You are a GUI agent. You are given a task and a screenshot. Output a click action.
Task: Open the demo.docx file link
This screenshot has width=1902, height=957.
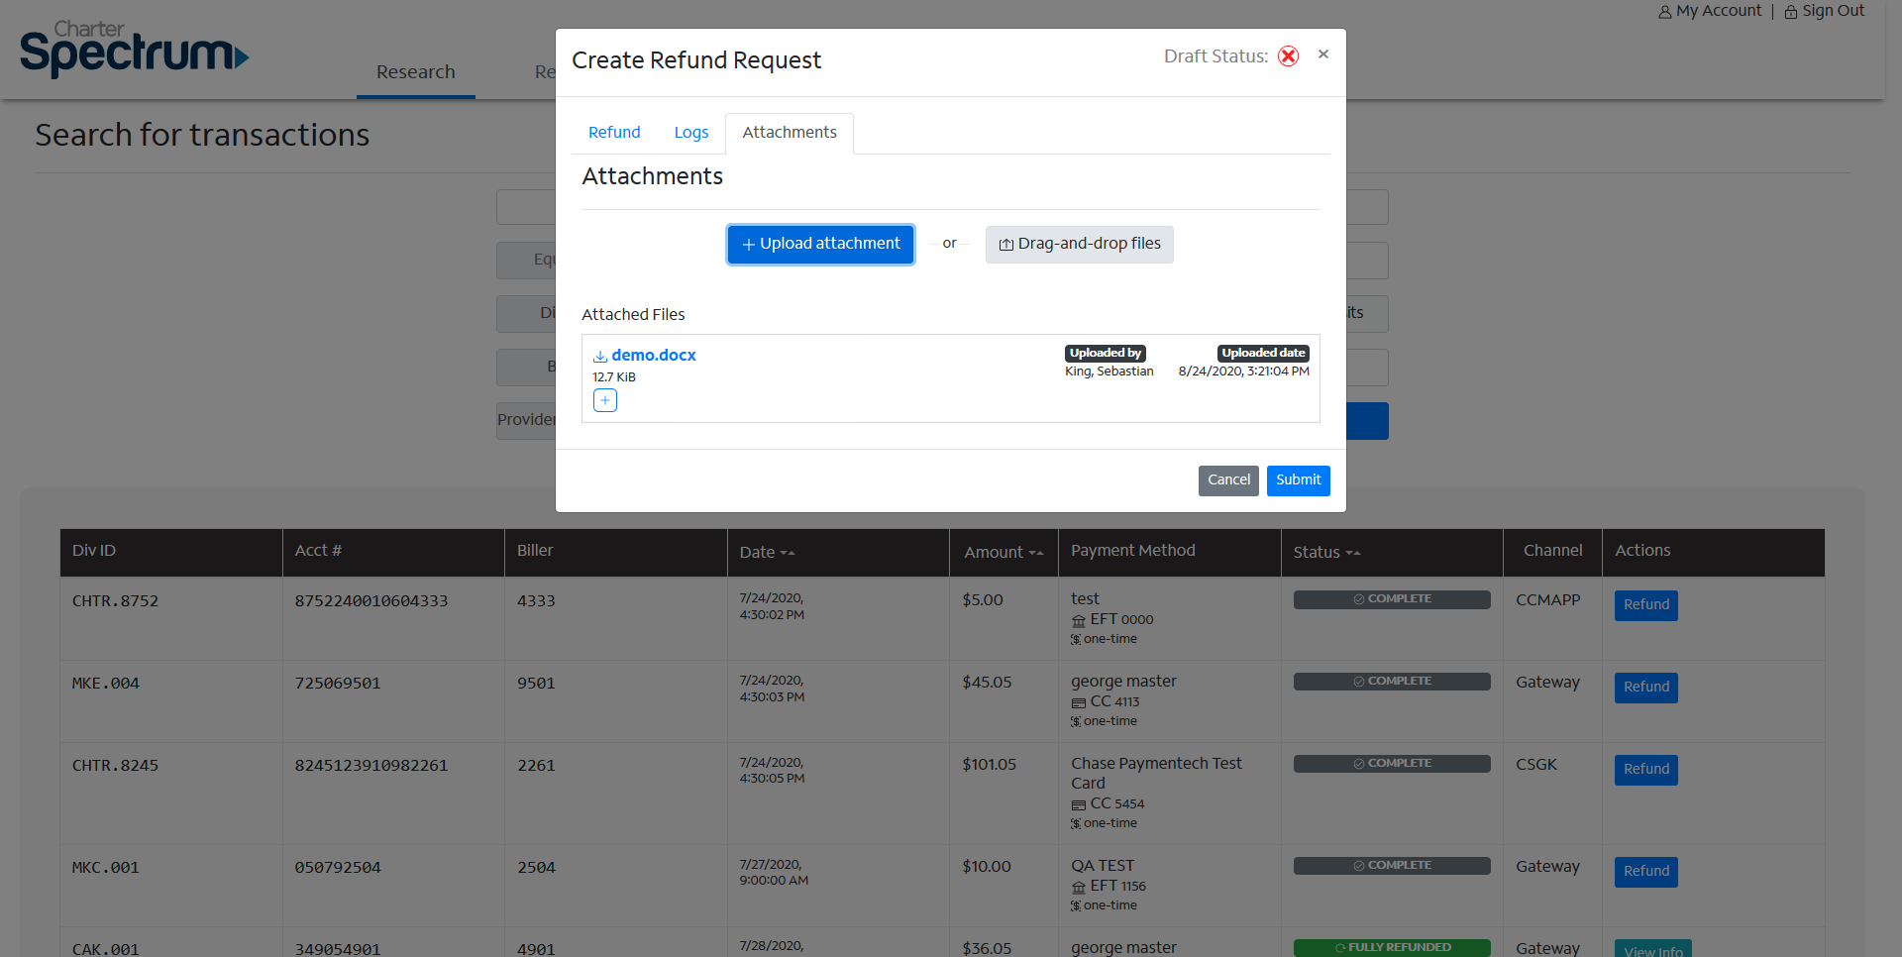654,355
